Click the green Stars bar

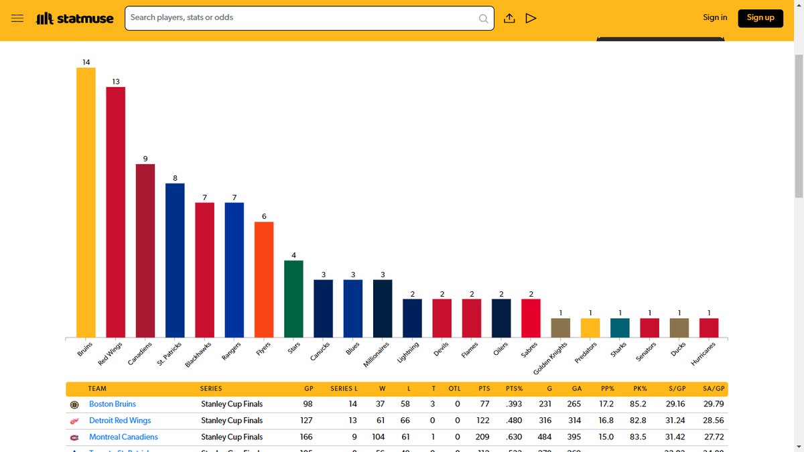(x=293, y=299)
